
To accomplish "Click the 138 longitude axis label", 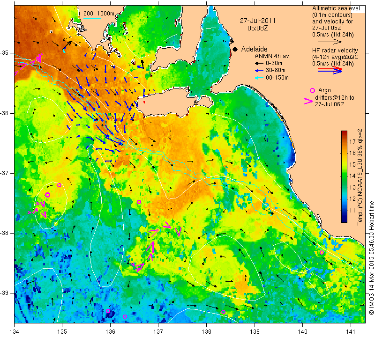I will click(206, 332).
